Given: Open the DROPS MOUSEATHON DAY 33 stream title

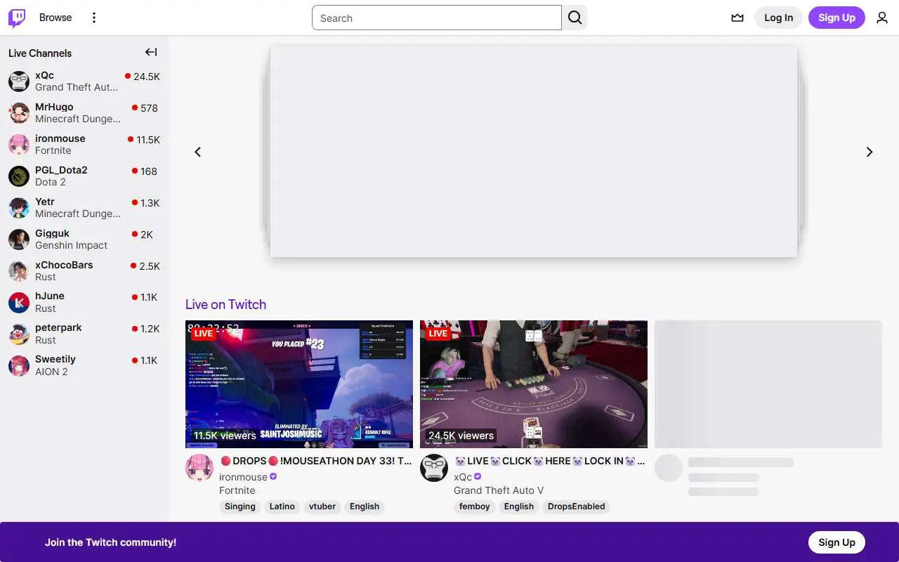Looking at the screenshot, I should click(x=316, y=461).
